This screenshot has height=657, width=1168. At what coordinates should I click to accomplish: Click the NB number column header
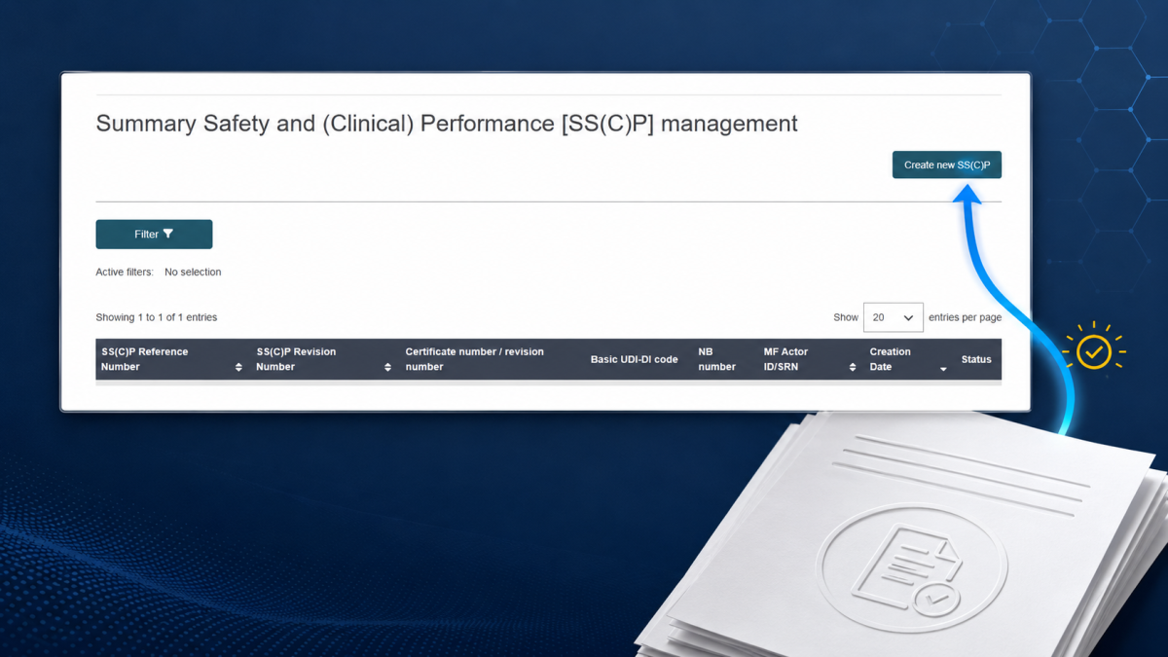click(x=716, y=359)
